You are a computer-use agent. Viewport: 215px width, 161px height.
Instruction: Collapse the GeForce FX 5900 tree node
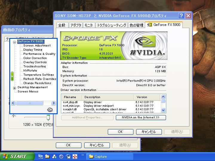[x=14, y=42]
